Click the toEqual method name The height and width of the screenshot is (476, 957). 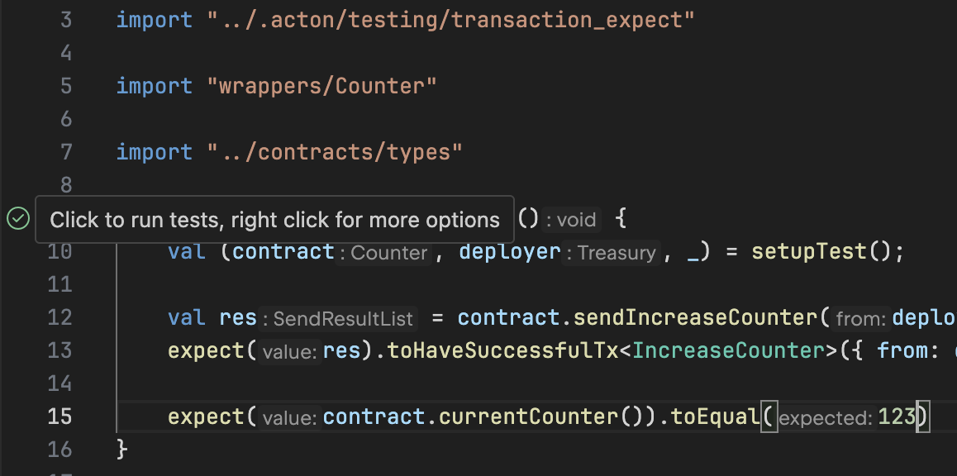point(715,416)
